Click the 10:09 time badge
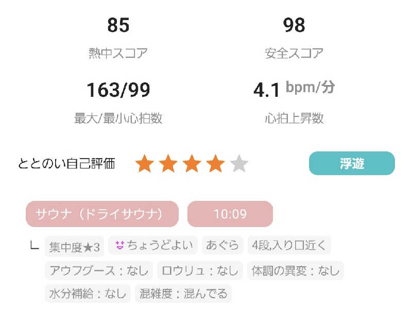The image size is (412, 309). pyautogui.click(x=230, y=214)
